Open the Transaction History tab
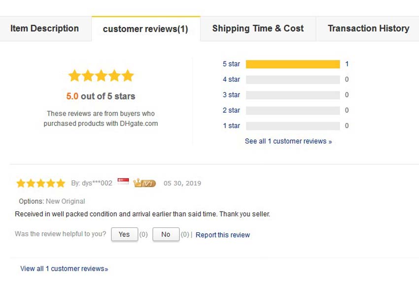The image size is (419, 282). [x=368, y=29]
